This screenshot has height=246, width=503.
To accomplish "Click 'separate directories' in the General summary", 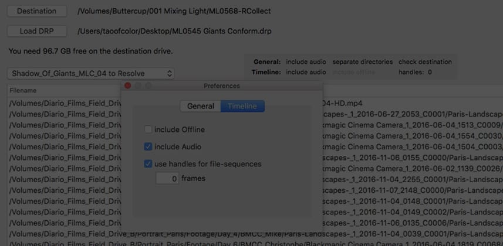I will (363, 62).
